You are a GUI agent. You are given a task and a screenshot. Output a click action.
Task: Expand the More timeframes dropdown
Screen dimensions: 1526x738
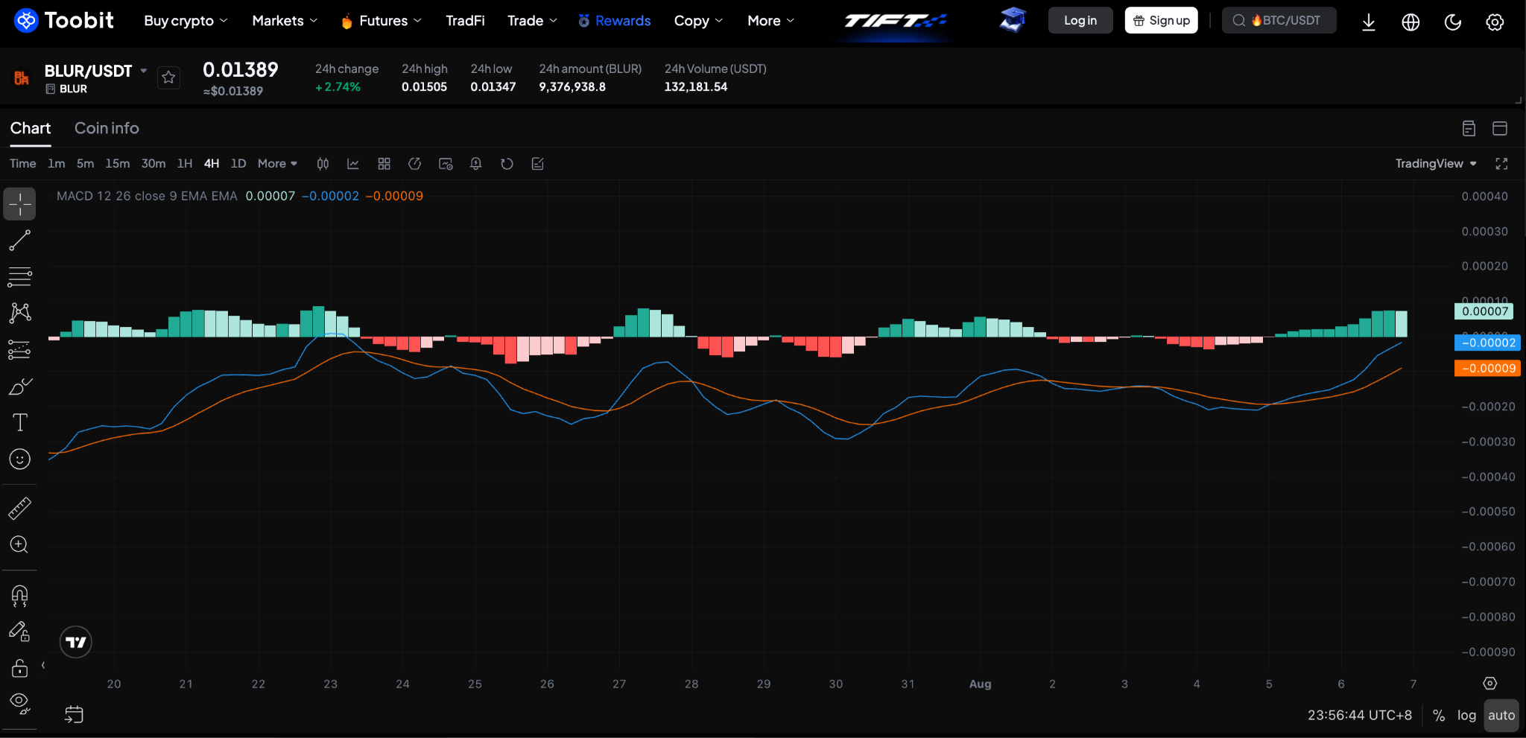point(277,164)
